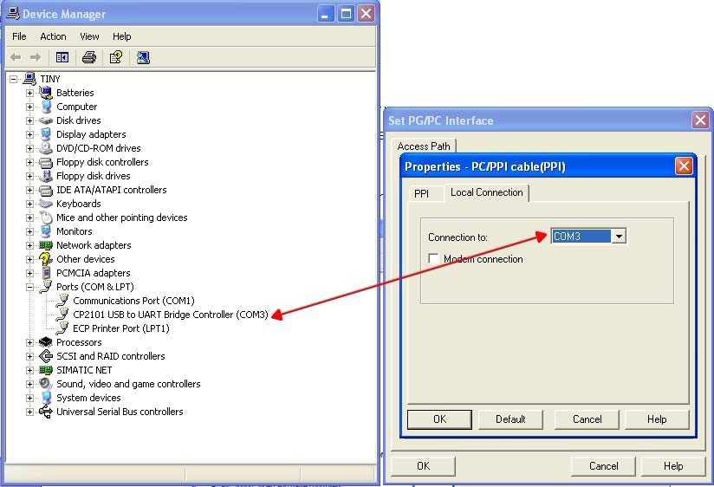
Task: Click the Scan for hardware changes icon
Action: [143, 57]
